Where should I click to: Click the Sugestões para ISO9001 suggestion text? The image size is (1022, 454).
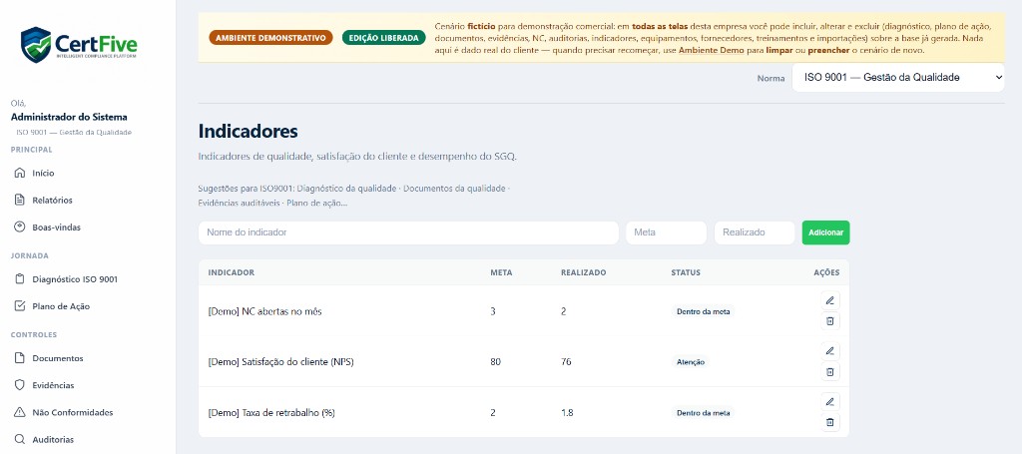pyautogui.click(x=354, y=196)
